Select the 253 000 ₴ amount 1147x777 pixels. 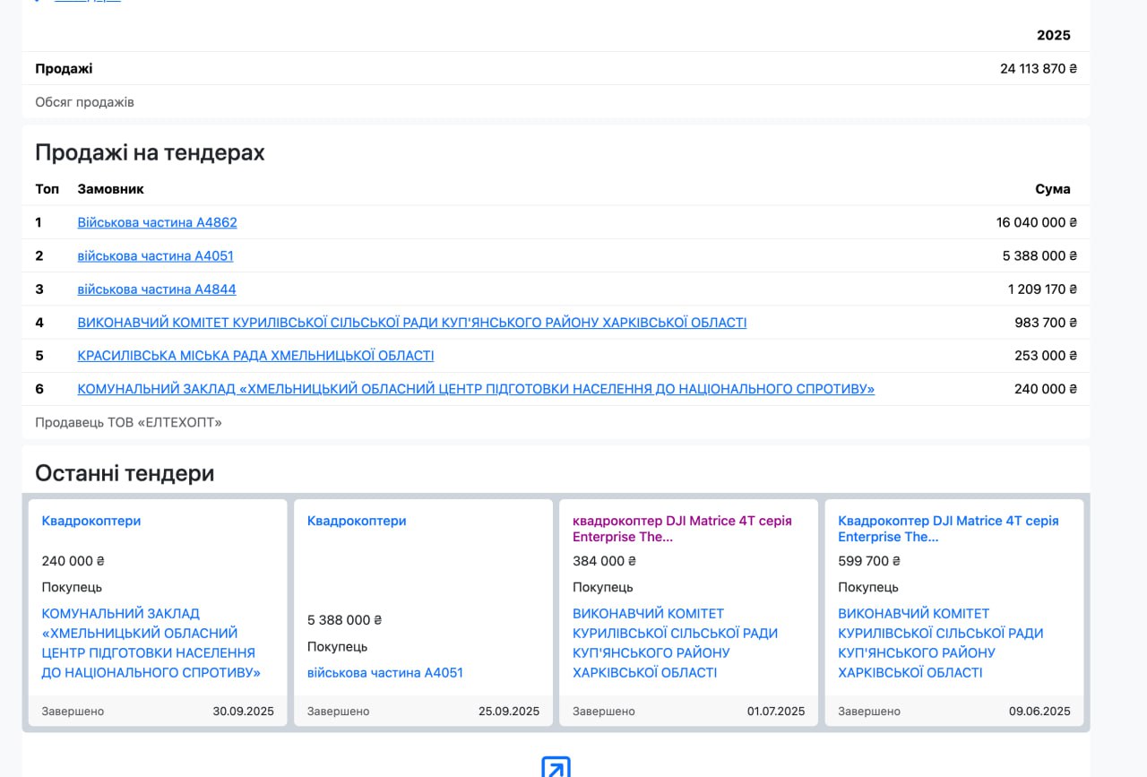[1046, 356]
